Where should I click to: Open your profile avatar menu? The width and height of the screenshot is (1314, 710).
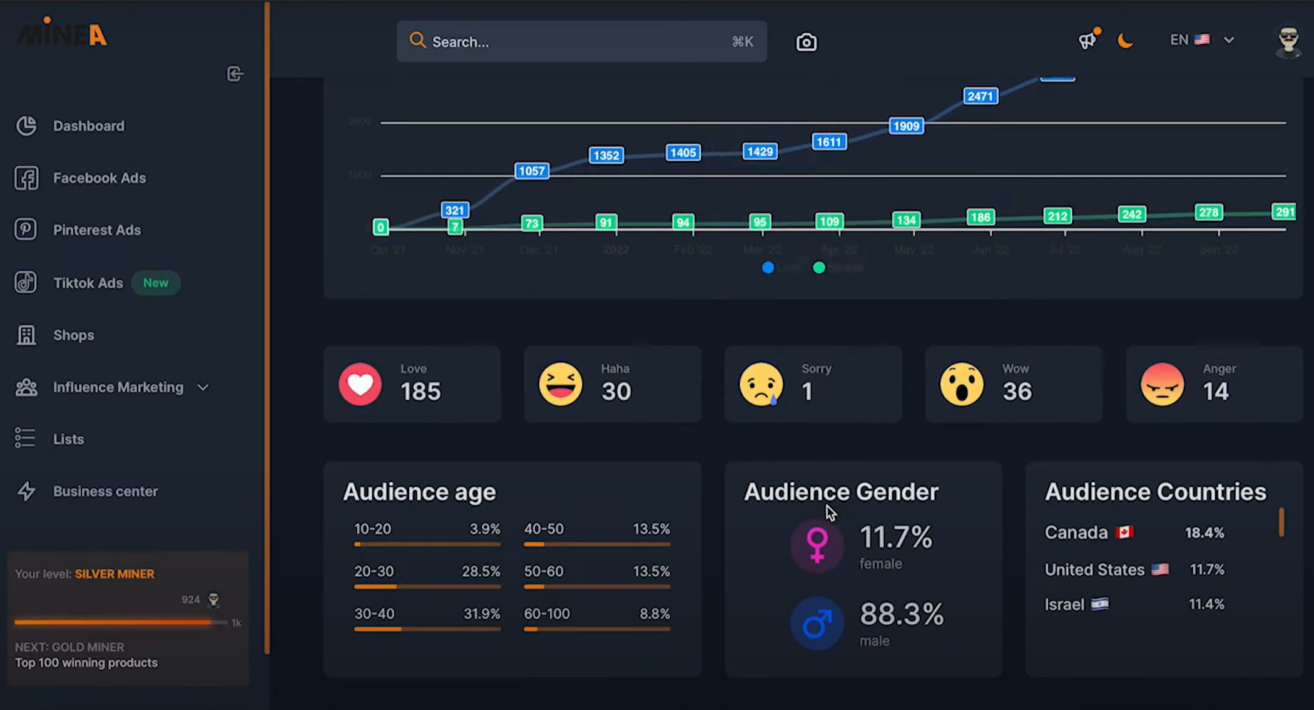tap(1288, 43)
